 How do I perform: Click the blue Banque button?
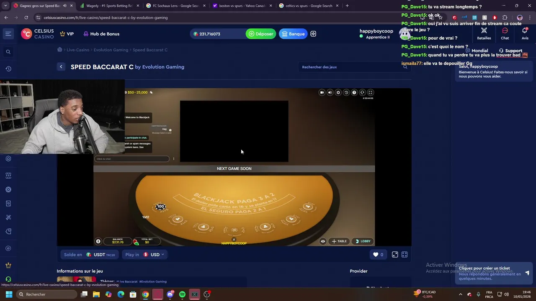click(293, 34)
